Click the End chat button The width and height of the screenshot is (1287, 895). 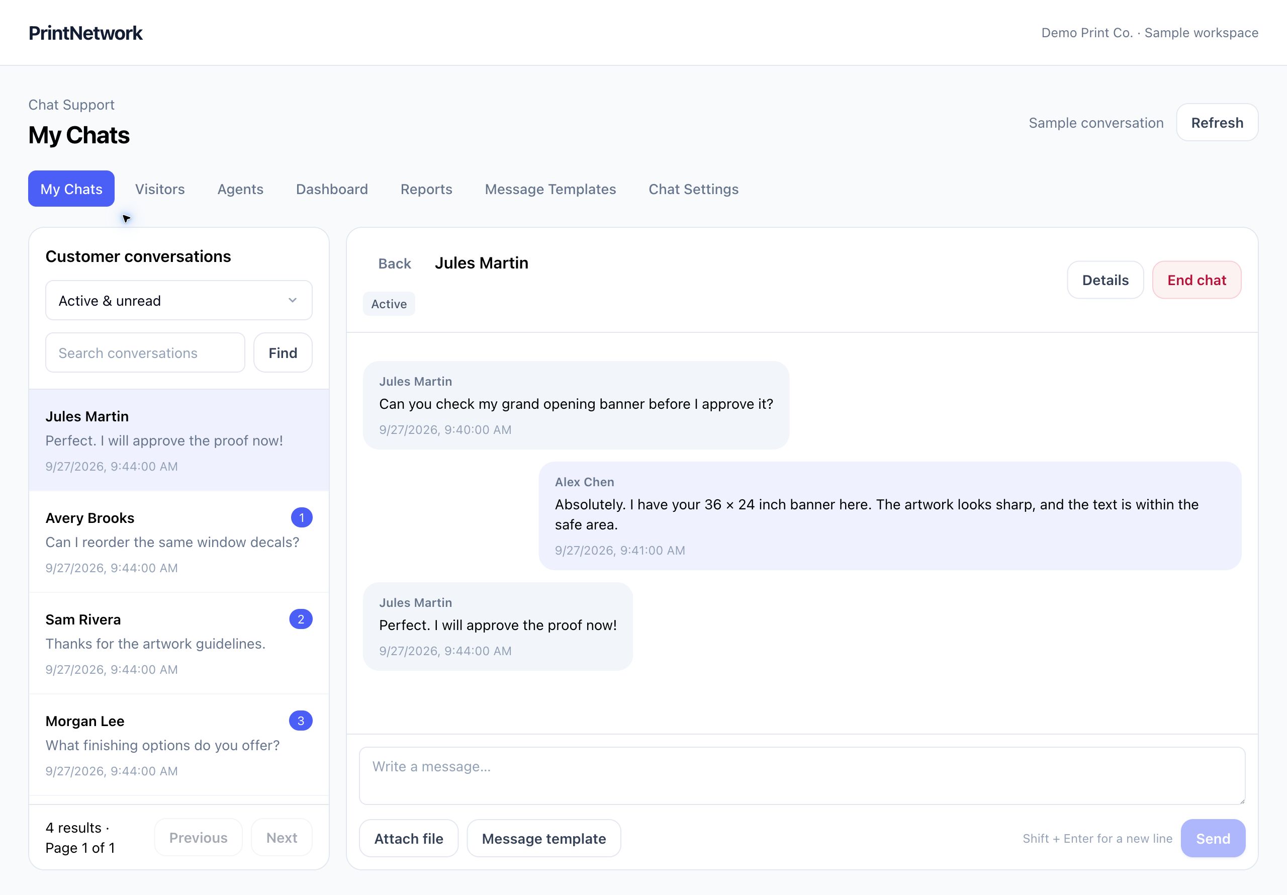click(1196, 280)
